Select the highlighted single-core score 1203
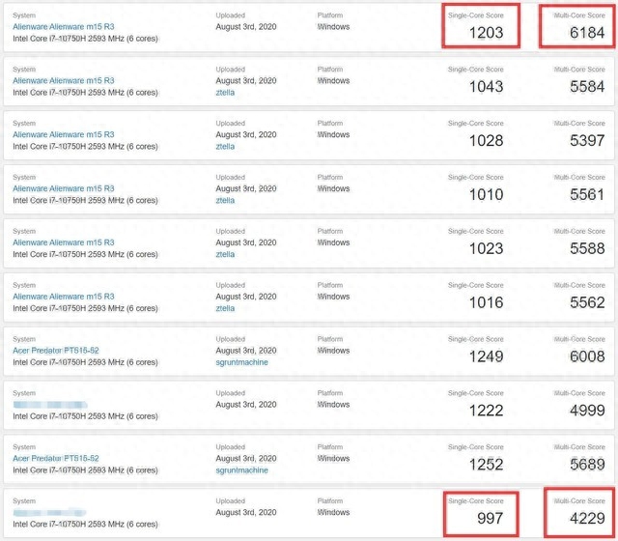Viewport: 618px width, 541px height. pyautogui.click(x=481, y=33)
